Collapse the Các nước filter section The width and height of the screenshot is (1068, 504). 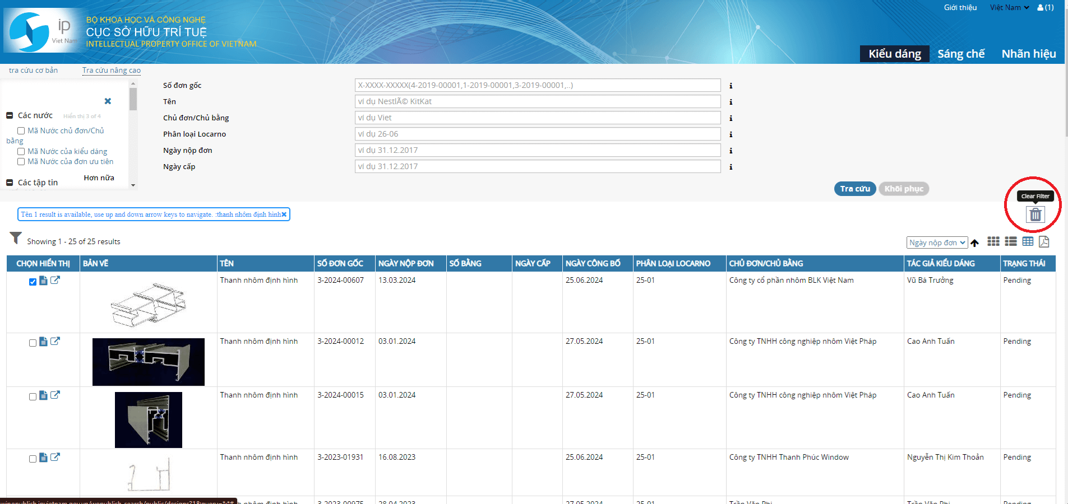(10, 116)
